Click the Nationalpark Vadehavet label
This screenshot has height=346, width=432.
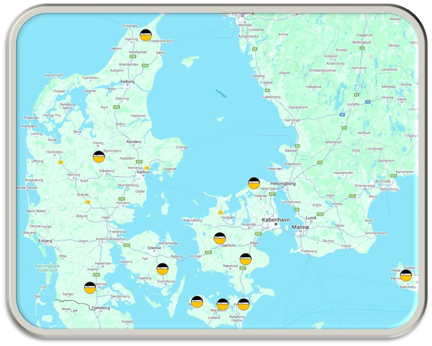pyautogui.click(x=47, y=268)
